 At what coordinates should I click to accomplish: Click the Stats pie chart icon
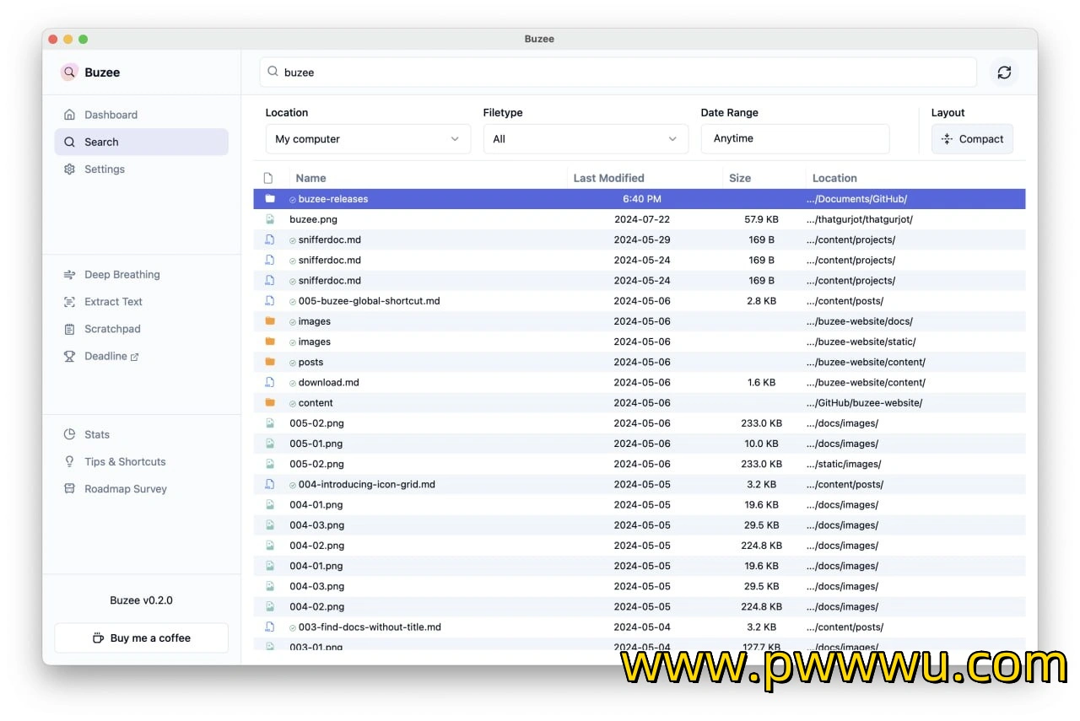tap(69, 434)
